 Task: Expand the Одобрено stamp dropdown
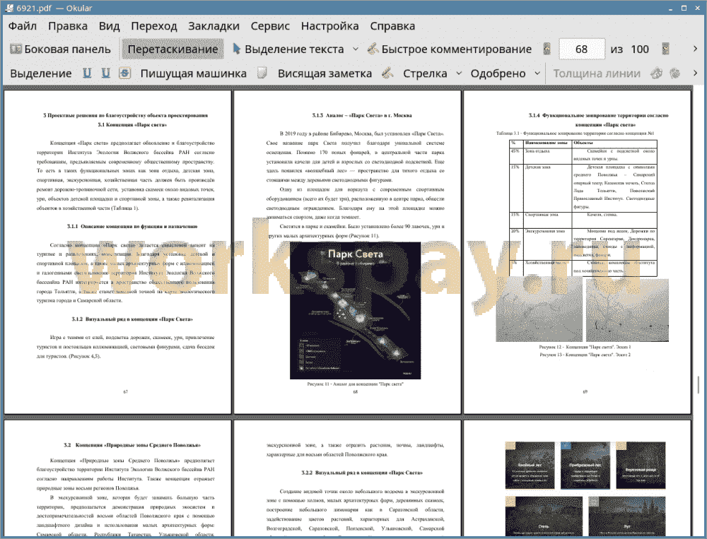point(537,73)
